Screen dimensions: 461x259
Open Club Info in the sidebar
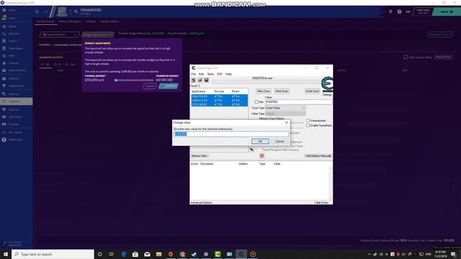(x=14, y=109)
